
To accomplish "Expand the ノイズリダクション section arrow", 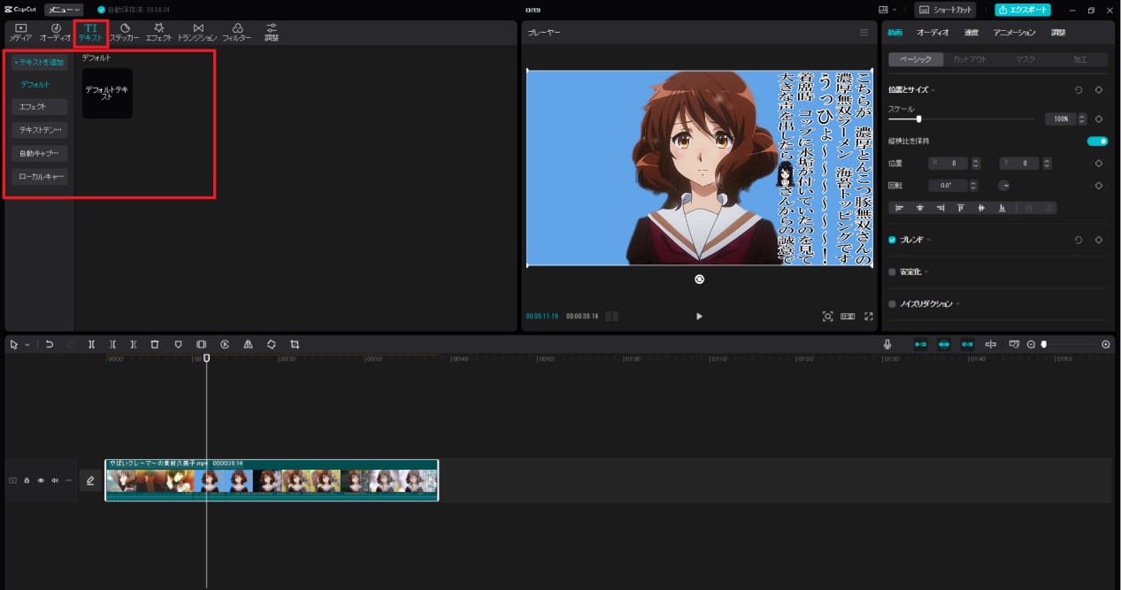I will pos(957,303).
